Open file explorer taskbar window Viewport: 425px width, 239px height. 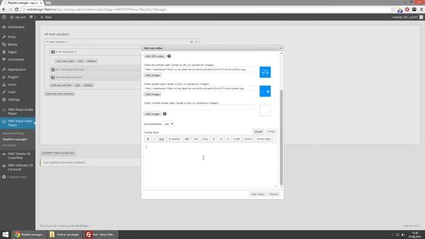64,234
